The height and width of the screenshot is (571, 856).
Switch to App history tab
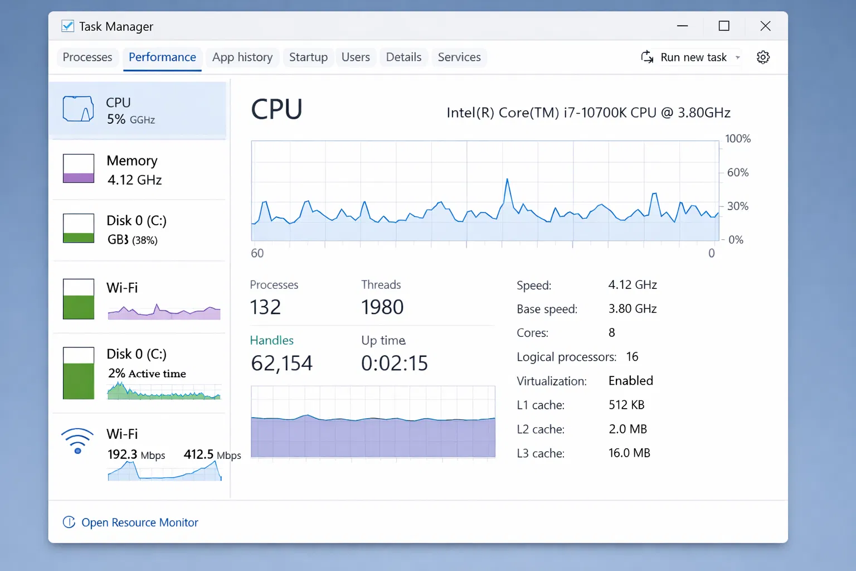coord(242,57)
